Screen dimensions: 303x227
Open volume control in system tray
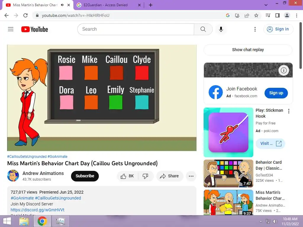coord(275,221)
